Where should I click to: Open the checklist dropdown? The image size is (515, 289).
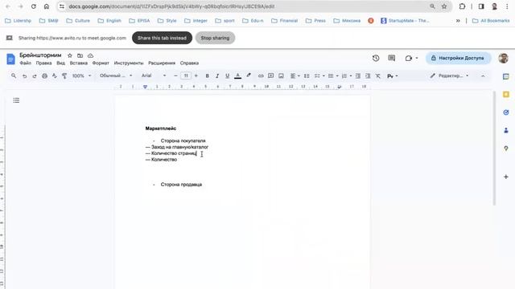pos(319,76)
